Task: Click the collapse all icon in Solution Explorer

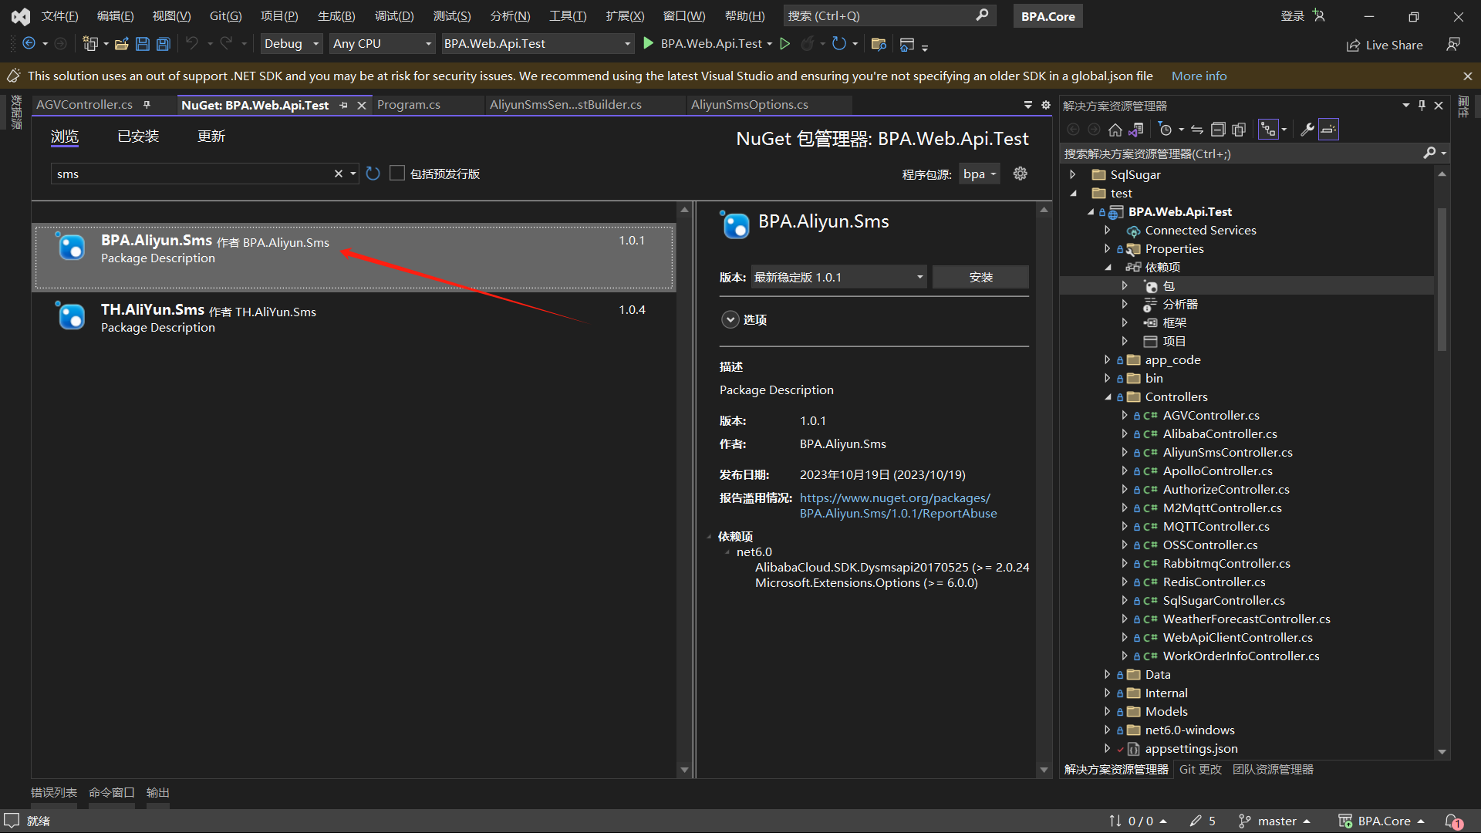Action: [1218, 130]
